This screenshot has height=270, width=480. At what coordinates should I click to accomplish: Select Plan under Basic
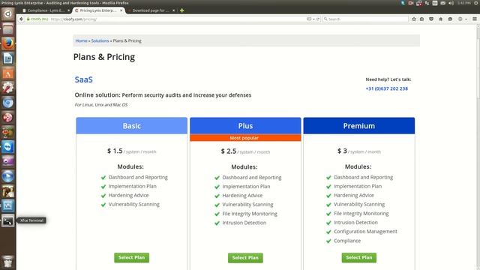click(132, 258)
